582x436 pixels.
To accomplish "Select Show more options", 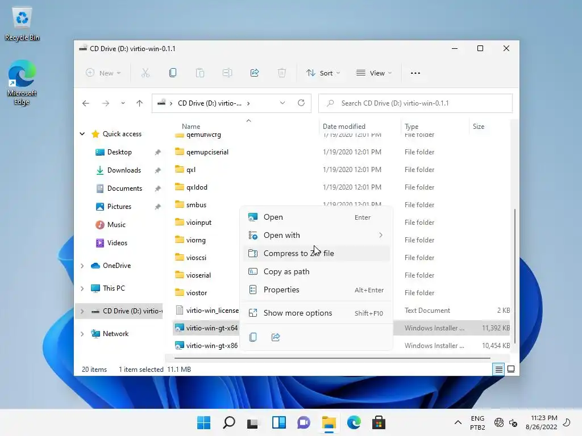I will [316, 313].
